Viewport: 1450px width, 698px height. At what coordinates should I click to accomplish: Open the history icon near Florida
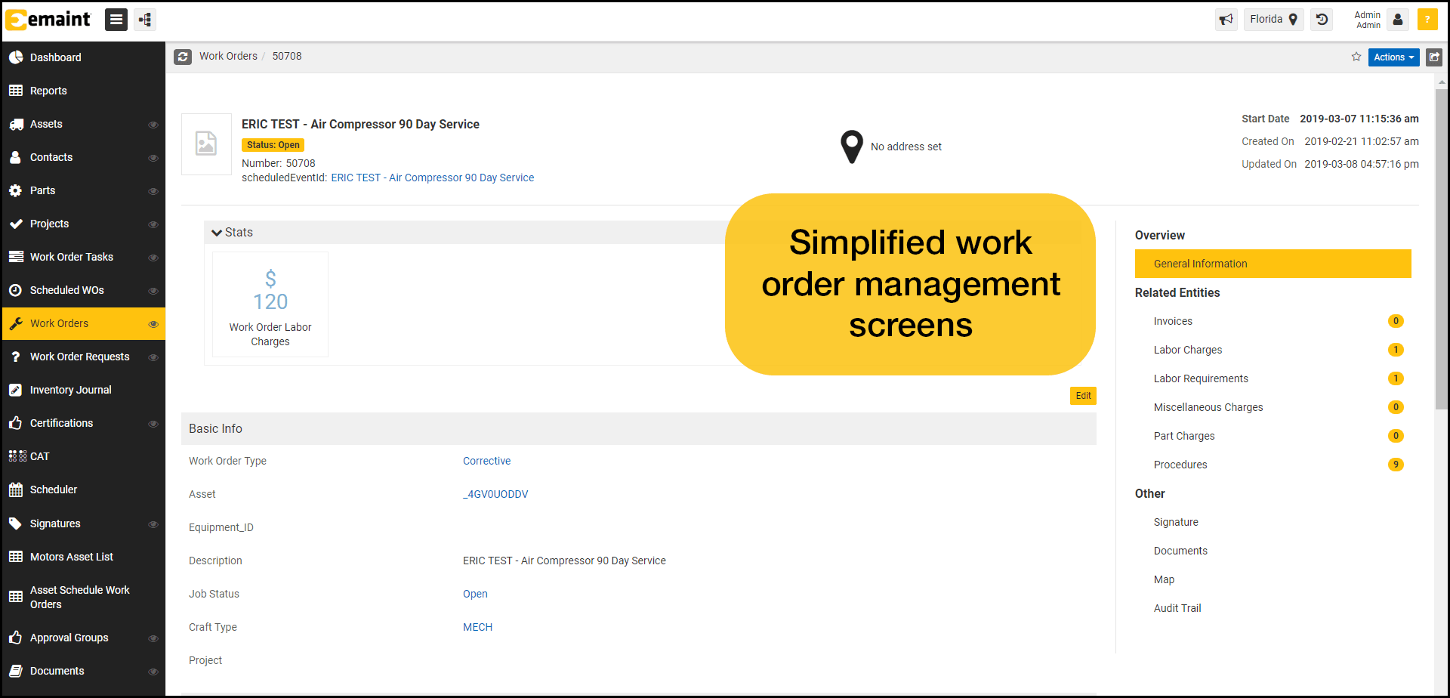(x=1321, y=20)
